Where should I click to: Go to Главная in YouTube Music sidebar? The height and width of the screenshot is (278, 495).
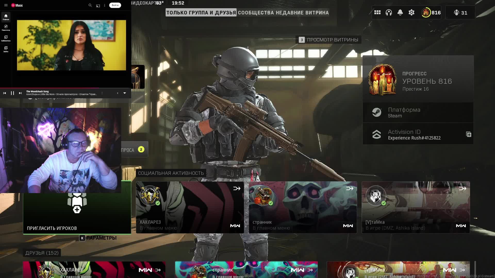tap(6, 17)
